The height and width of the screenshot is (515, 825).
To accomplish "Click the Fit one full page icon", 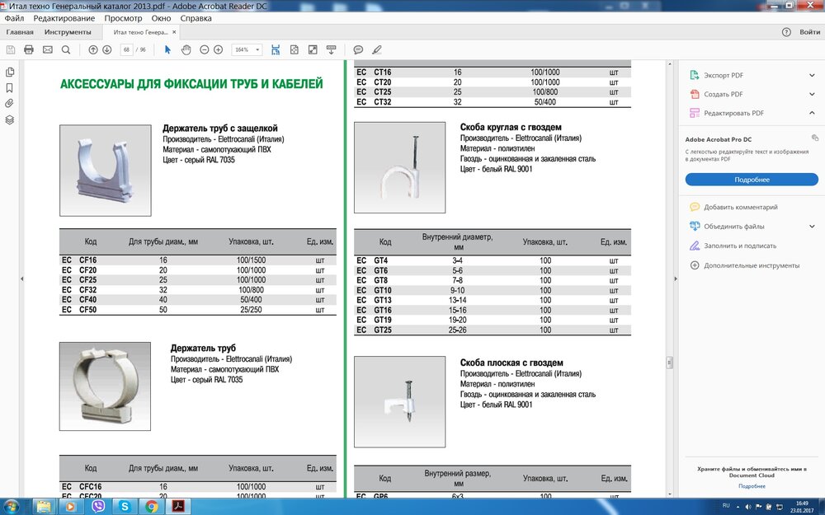I will 295,50.
